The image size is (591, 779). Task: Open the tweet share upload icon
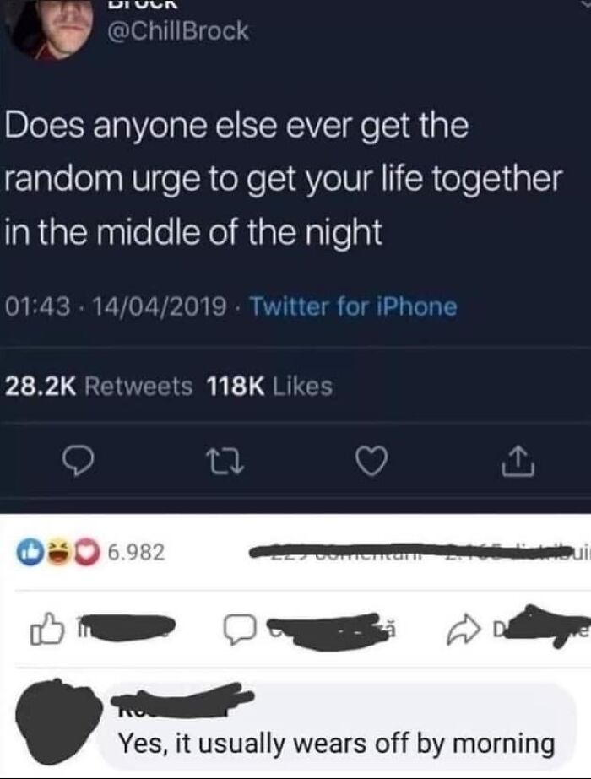518,462
